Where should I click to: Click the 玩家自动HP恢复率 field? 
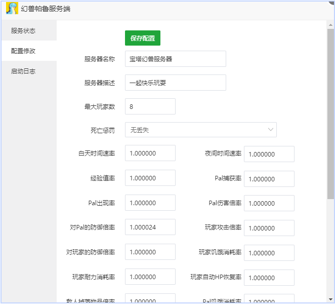click(269, 278)
